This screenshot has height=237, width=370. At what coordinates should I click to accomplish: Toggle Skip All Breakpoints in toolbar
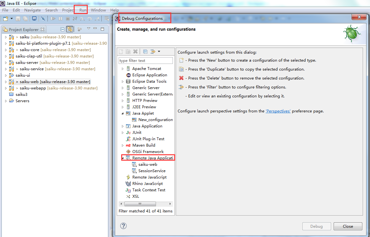pos(43,19)
